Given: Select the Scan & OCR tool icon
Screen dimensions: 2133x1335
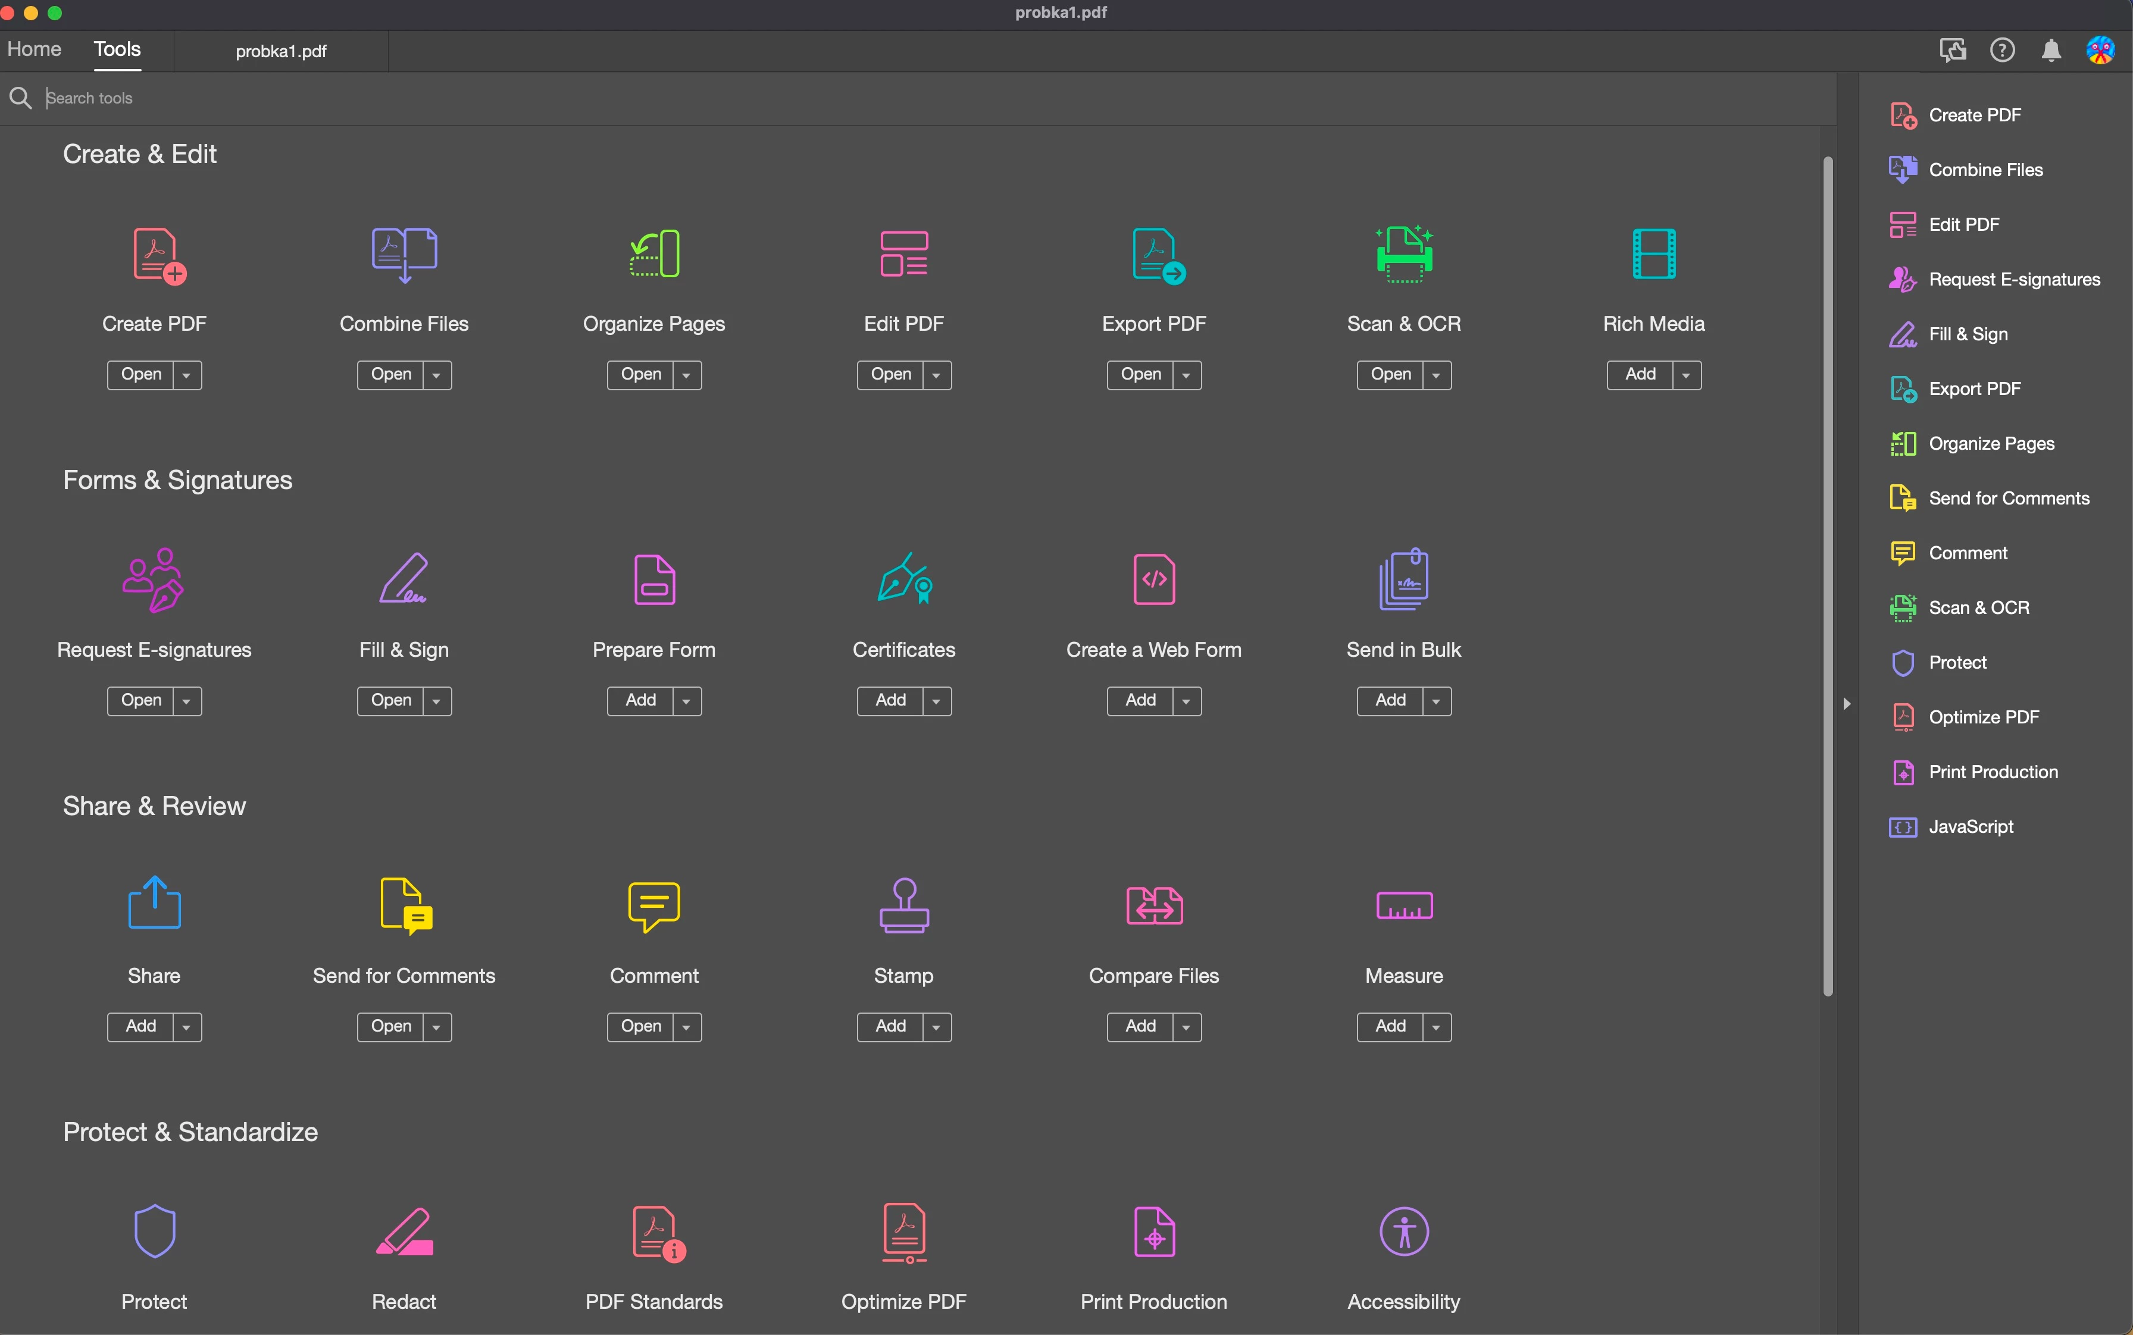Looking at the screenshot, I should (x=1403, y=254).
